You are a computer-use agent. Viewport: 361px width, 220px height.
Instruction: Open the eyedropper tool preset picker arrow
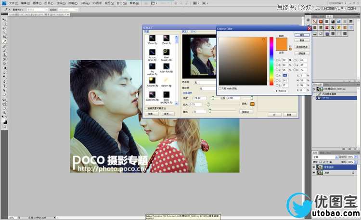point(10,10)
